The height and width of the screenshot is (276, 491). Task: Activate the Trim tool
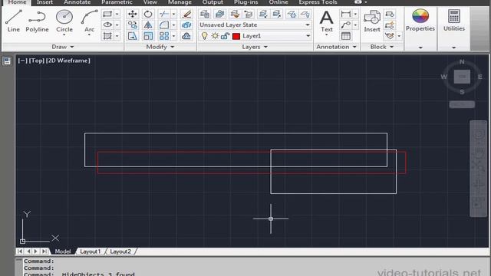[x=163, y=14]
